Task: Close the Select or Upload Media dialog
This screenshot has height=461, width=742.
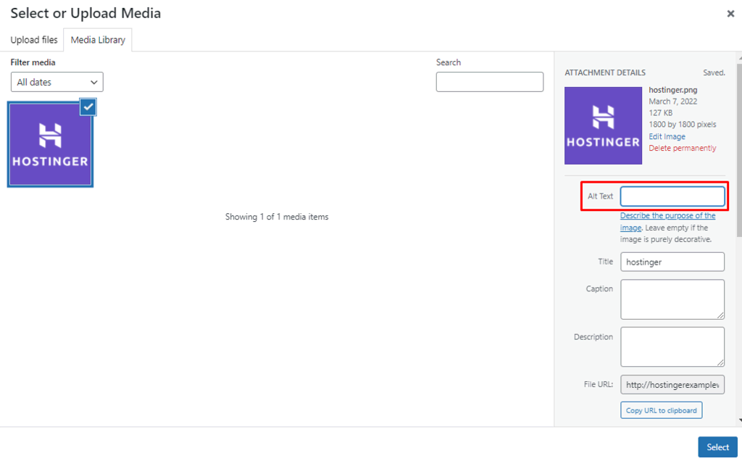Action: point(730,14)
